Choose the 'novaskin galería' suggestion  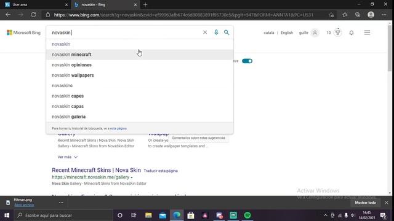click(x=140, y=117)
